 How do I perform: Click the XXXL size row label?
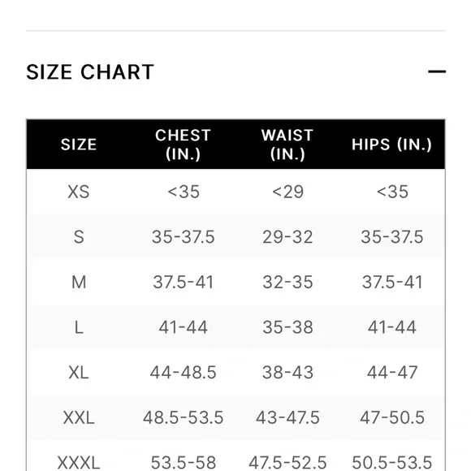tap(79, 463)
